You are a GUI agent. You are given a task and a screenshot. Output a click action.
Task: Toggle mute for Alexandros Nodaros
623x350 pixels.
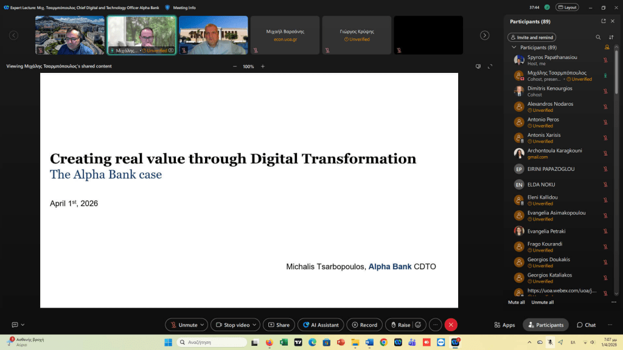[605, 107]
